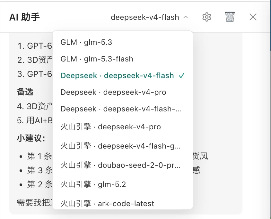Viewport: 271px width, 219px height.
Task: Click list item 4. 3D资产 under 备选
Action: [35, 106]
